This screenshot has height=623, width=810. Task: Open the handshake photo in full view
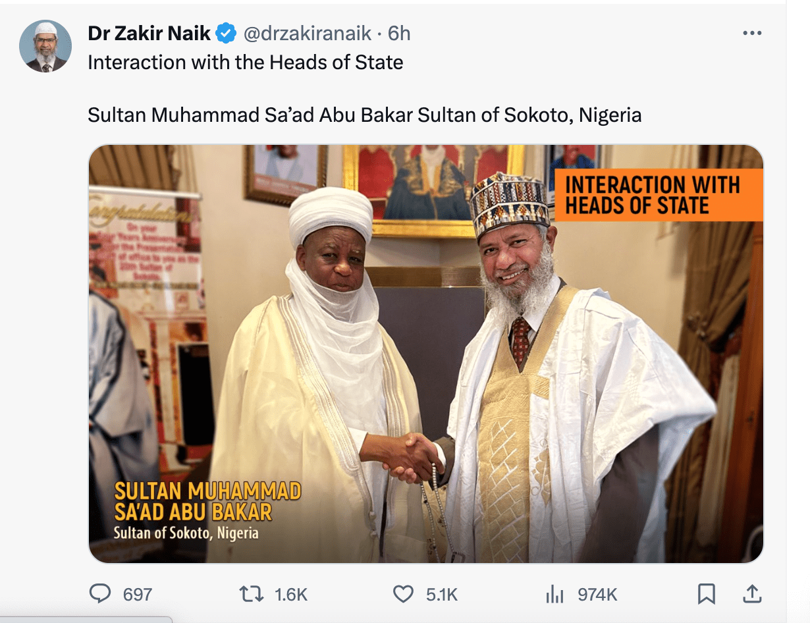click(426, 354)
